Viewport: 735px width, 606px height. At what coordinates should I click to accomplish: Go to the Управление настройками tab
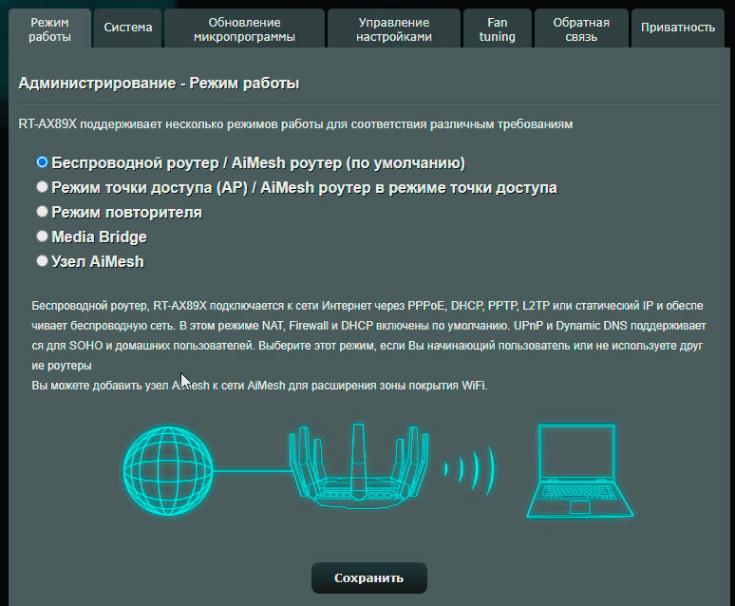click(394, 29)
